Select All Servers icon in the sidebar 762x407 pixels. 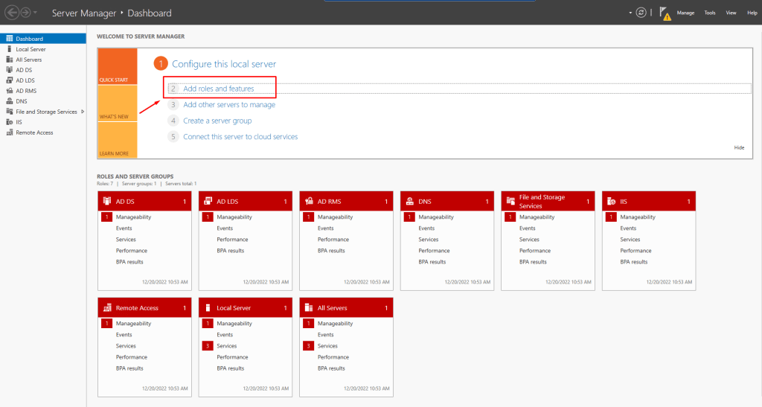(x=9, y=60)
